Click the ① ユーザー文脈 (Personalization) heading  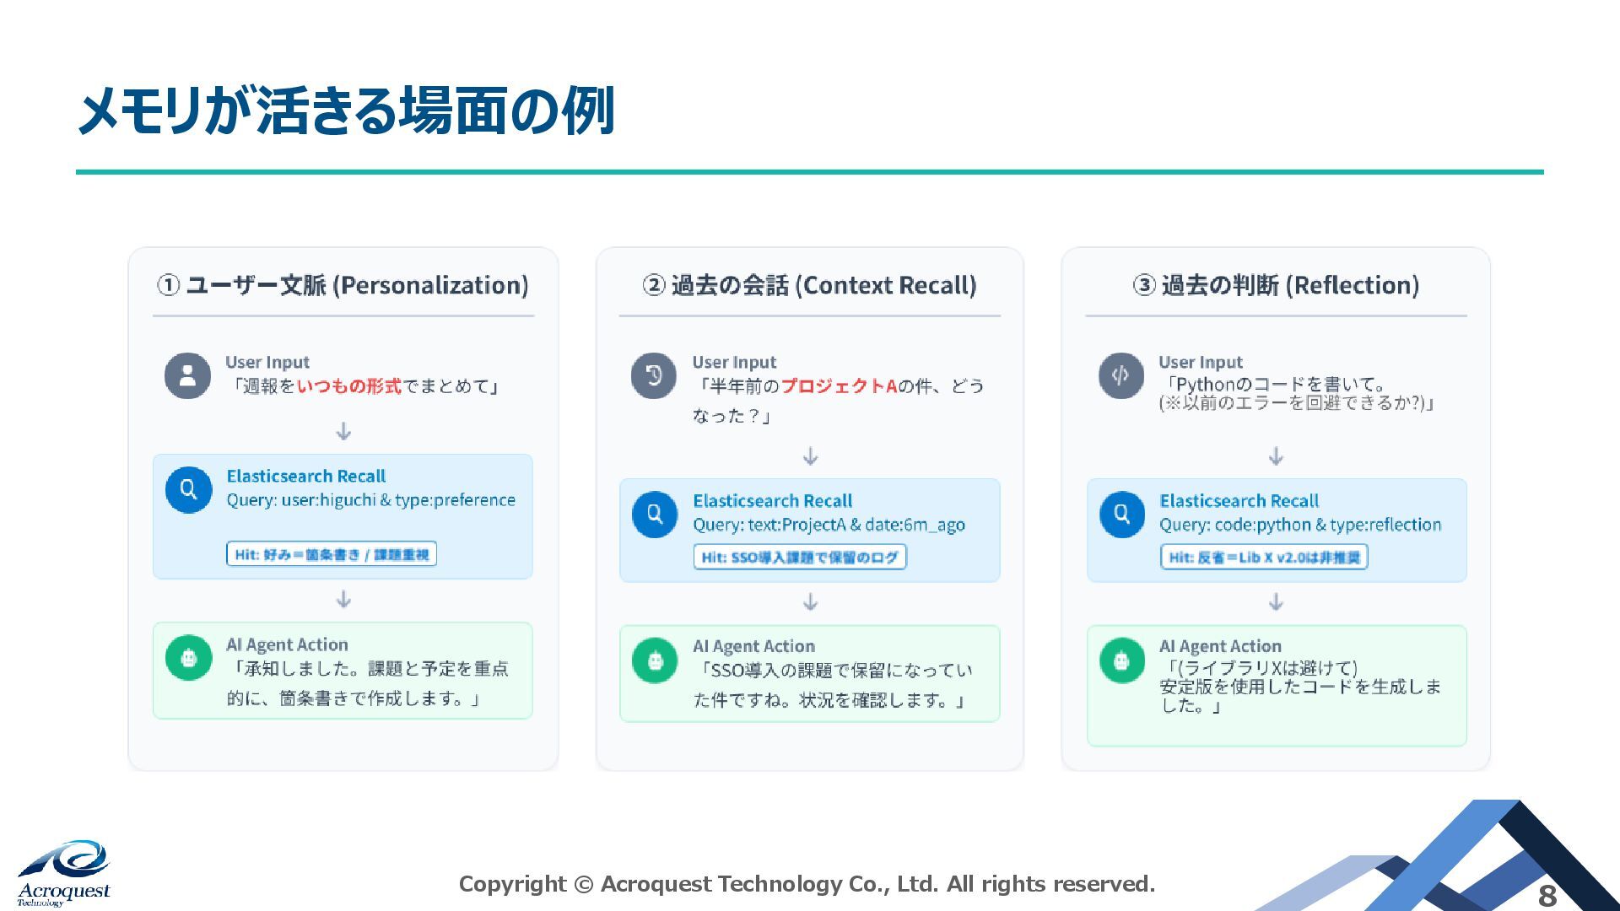click(343, 285)
